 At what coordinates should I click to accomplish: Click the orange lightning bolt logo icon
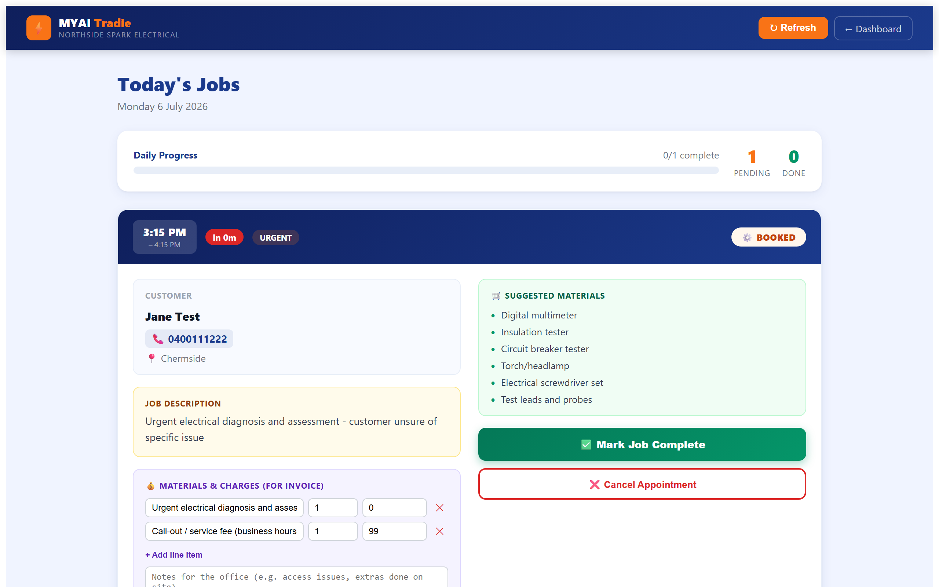[39, 28]
